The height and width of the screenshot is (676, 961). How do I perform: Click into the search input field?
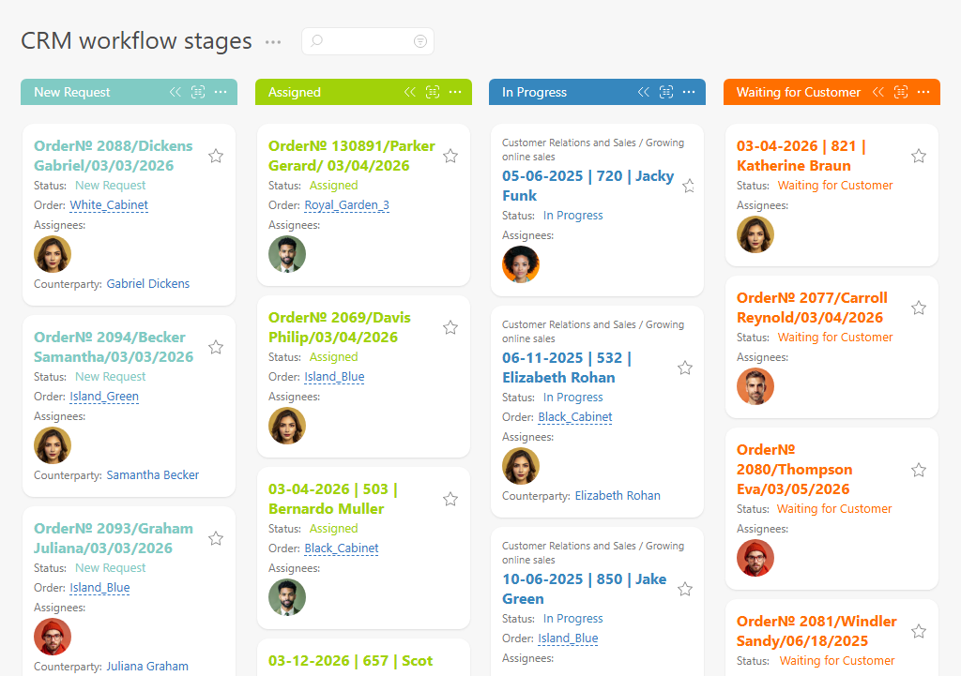point(368,41)
